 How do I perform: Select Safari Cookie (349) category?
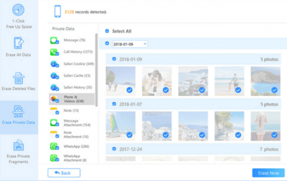pyautogui.click(x=72, y=64)
